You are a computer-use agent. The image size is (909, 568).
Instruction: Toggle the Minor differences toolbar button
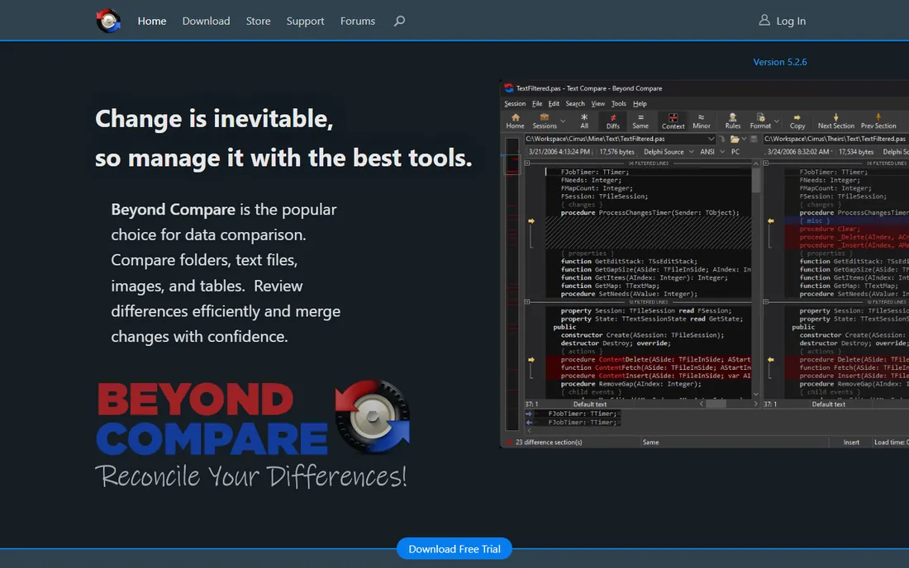pyautogui.click(x=701, y=121)
